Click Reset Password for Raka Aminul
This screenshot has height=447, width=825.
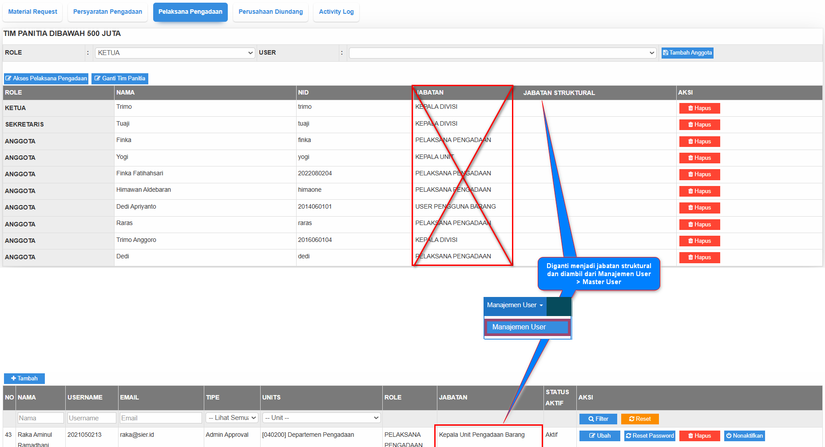[x=650, y=436]
